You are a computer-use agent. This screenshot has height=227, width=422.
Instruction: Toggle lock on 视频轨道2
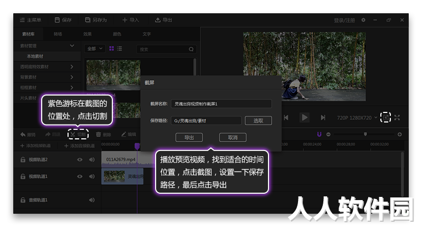coord(23,159)
